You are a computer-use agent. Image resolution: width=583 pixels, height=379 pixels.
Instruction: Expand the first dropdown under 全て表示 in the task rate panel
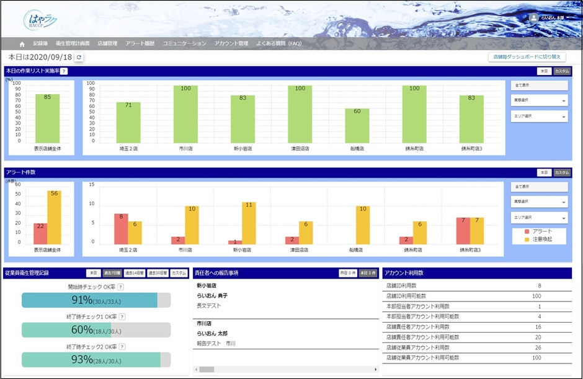pos(539,100)
